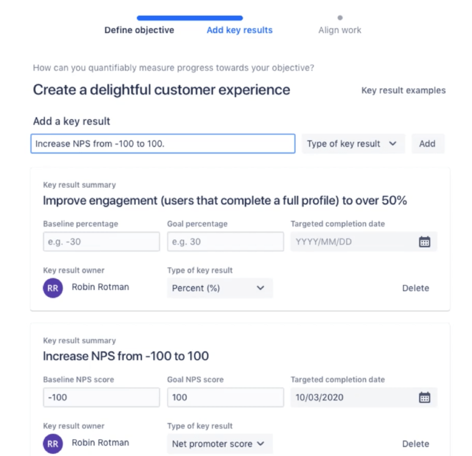
Task: Open calendar picker for the engagement key result
Action: 424,241
